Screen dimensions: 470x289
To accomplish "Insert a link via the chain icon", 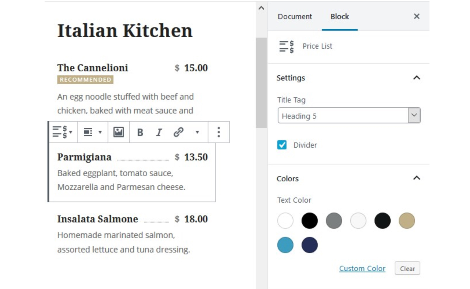I will pos(178,132).
